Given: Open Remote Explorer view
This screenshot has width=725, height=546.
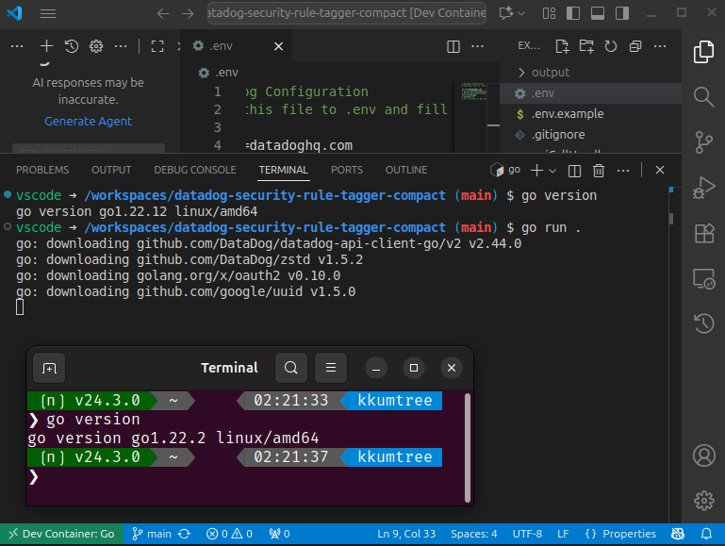Looking at the screenshot, I should coord(703,278).
